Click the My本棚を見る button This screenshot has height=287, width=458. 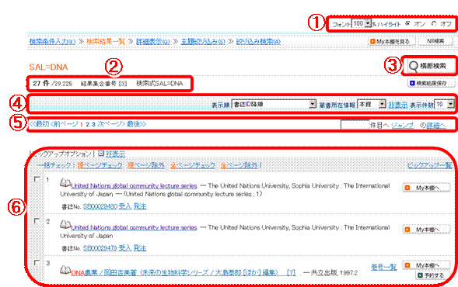tap(392, 41)
